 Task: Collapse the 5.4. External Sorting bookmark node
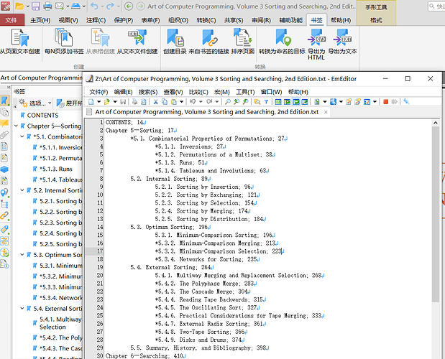(x=22, y=308)
